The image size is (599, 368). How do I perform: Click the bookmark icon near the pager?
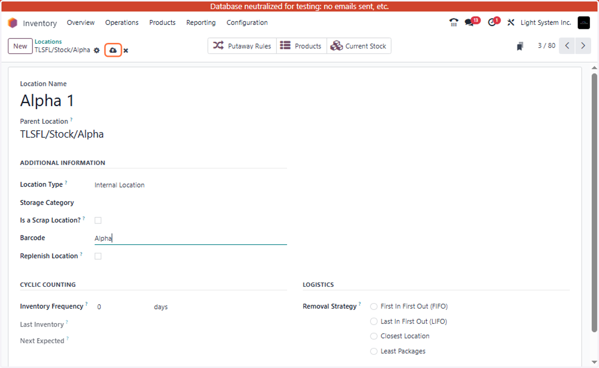pos(520,46)
